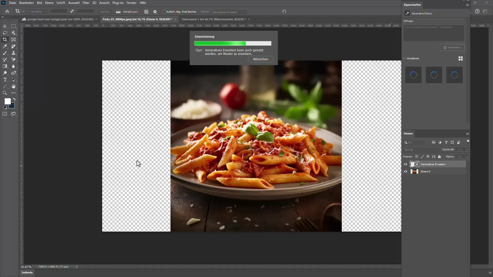493x277 pixels.
Task: Switch to Pasta_03_4000px.jpeg tab
Action: (137, 19)
